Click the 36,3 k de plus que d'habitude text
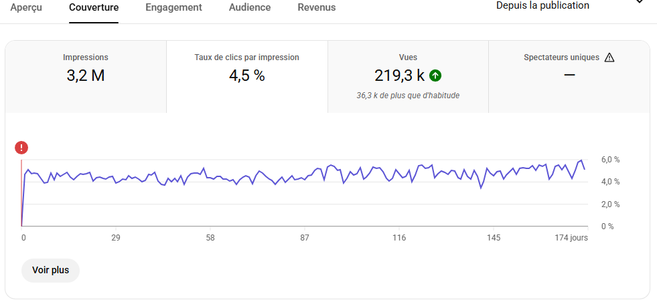Viewport: 657px width, 306px height. 408,96
